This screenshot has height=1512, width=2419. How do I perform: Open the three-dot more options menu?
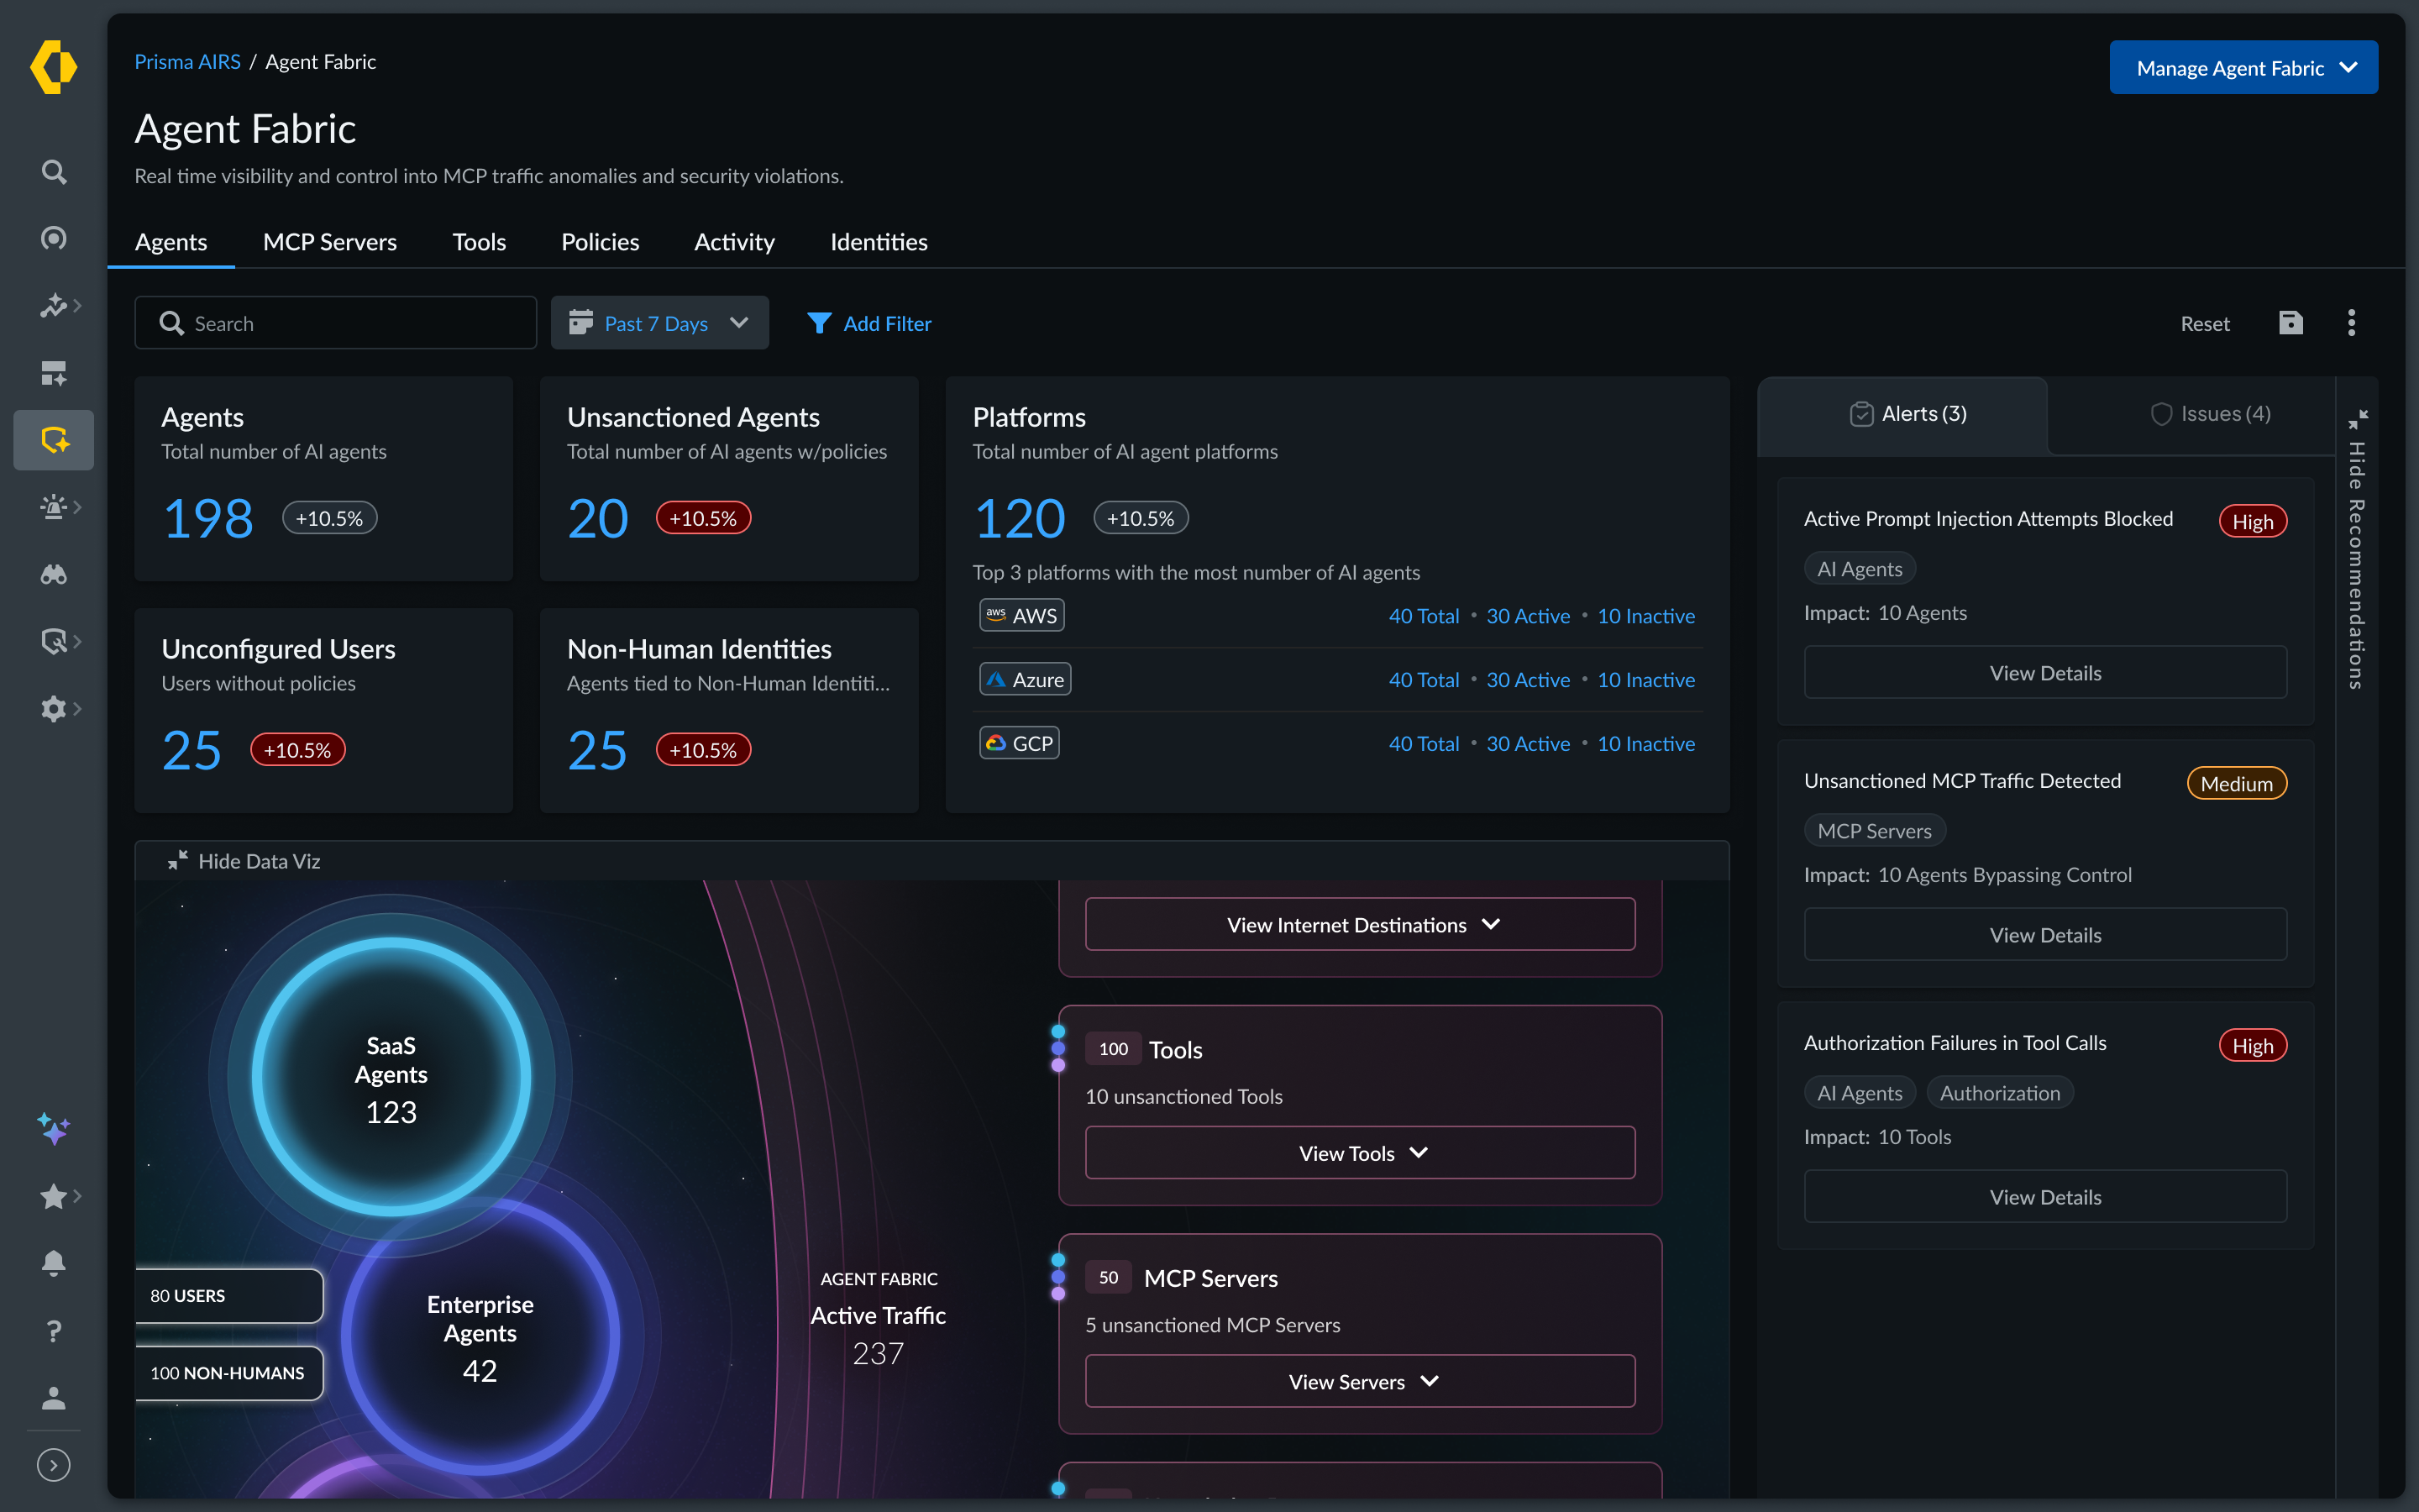(2351, 322)
